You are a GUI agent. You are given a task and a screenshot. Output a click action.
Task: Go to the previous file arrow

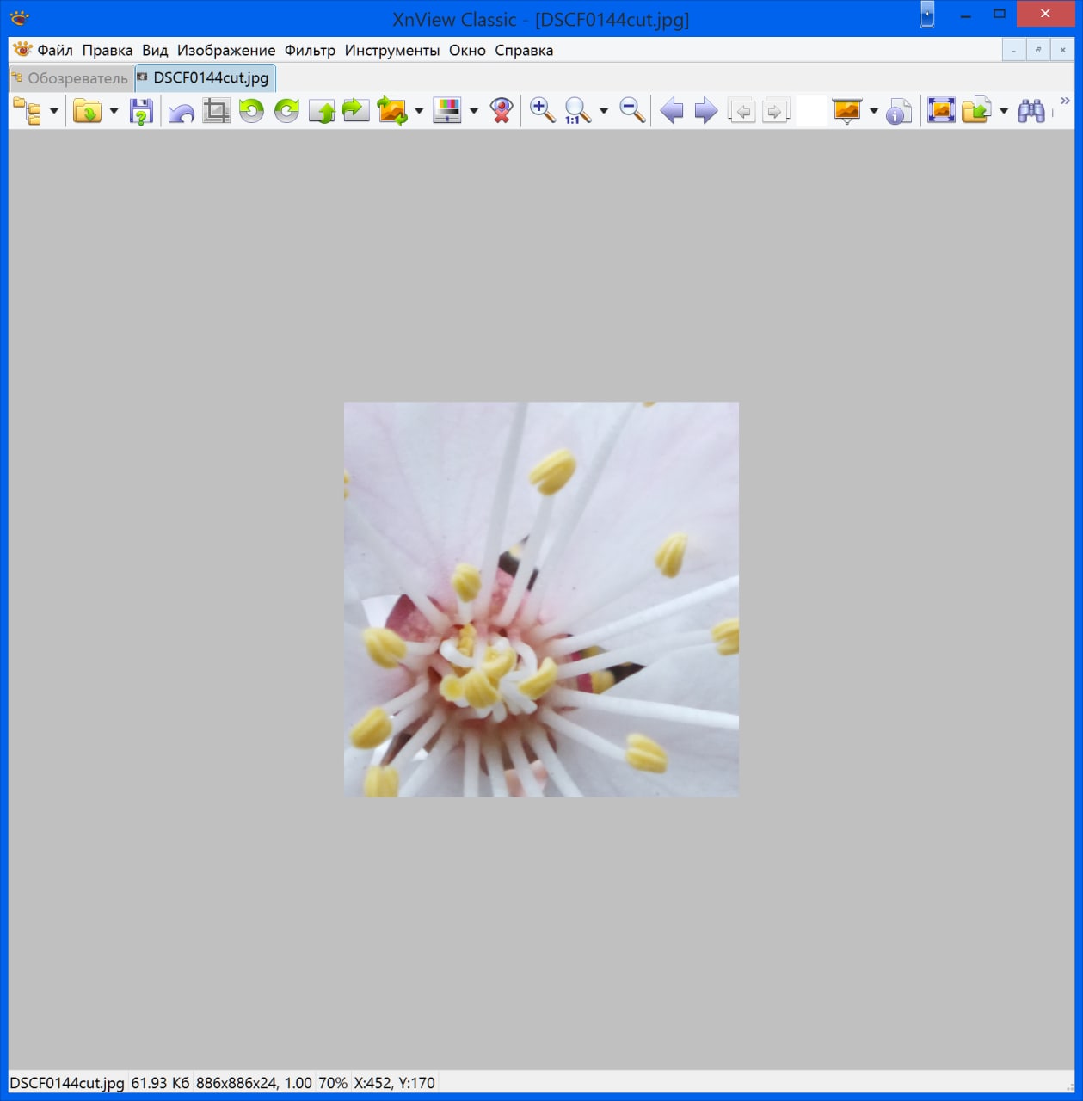point(671,111)
